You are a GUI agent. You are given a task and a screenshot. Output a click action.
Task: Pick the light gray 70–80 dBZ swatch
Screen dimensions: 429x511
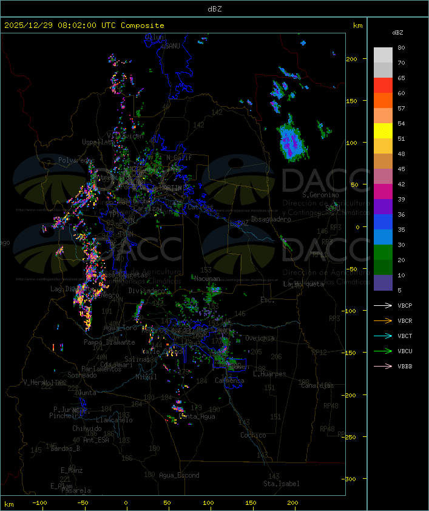(x=383, y=55)
